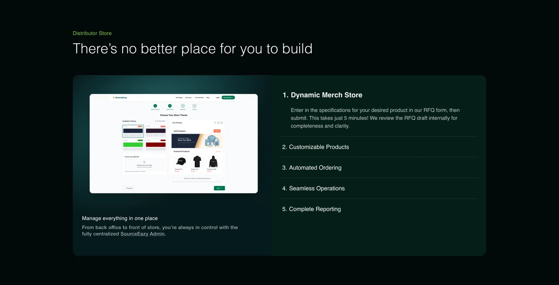Jump to the Pricing step icon
Screen dimensions: 559x285
[x=194, y=106]
